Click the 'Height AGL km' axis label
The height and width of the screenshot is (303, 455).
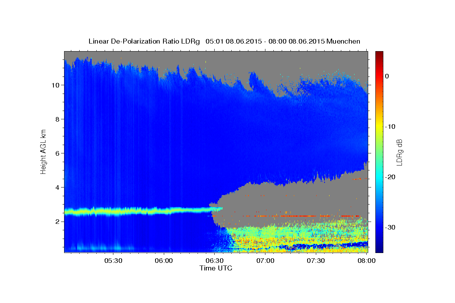tap(43, 151)
